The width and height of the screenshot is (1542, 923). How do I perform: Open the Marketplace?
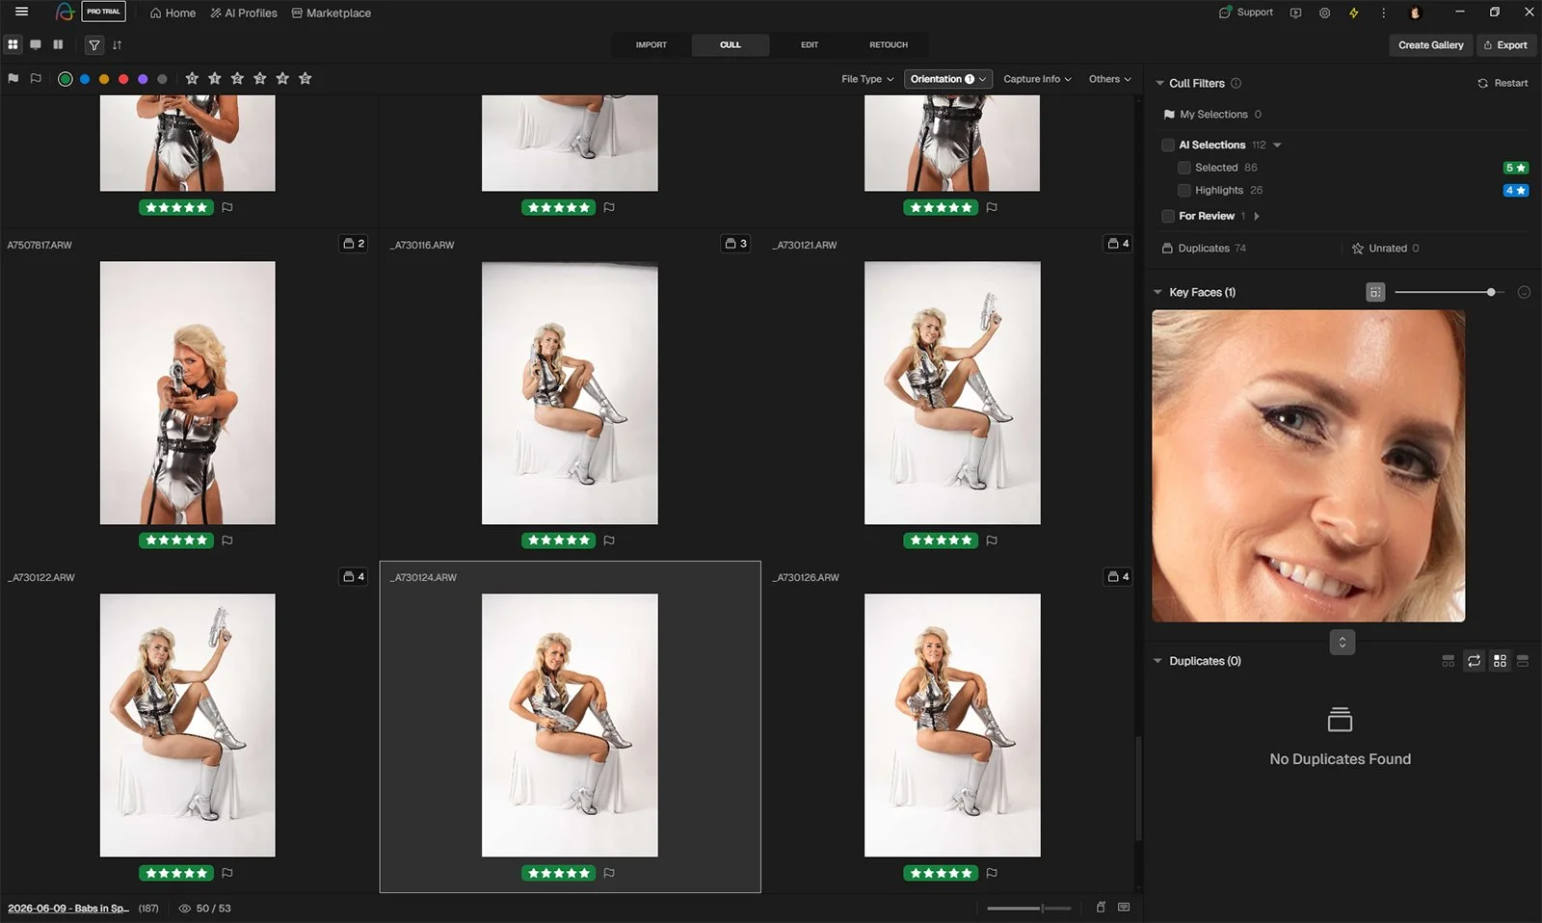(x=332, y=13)
